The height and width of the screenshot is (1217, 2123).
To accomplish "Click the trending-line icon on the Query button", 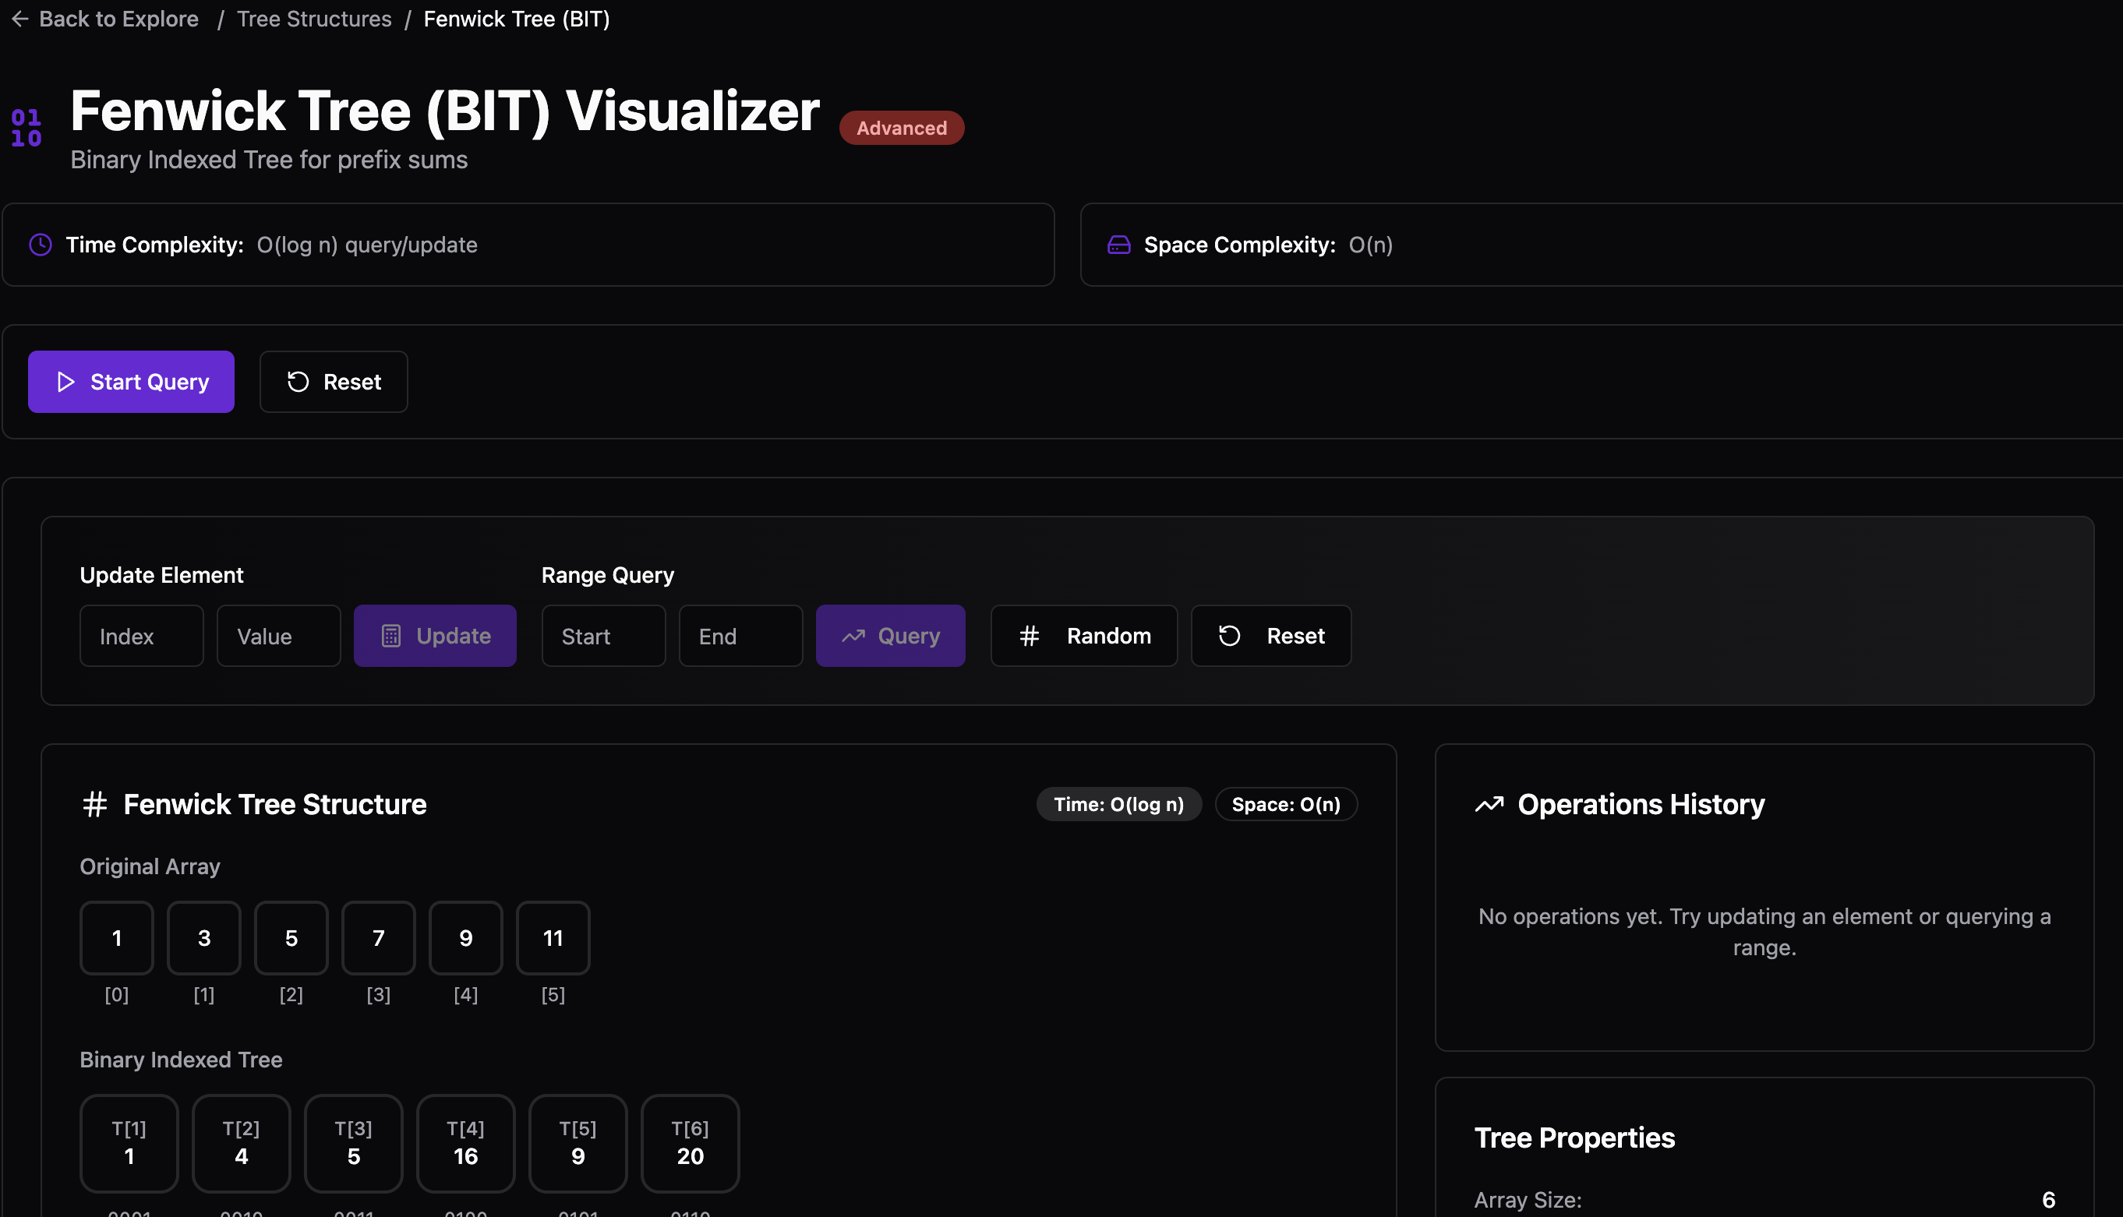I will pyautogui.click(x=853, y=635).
